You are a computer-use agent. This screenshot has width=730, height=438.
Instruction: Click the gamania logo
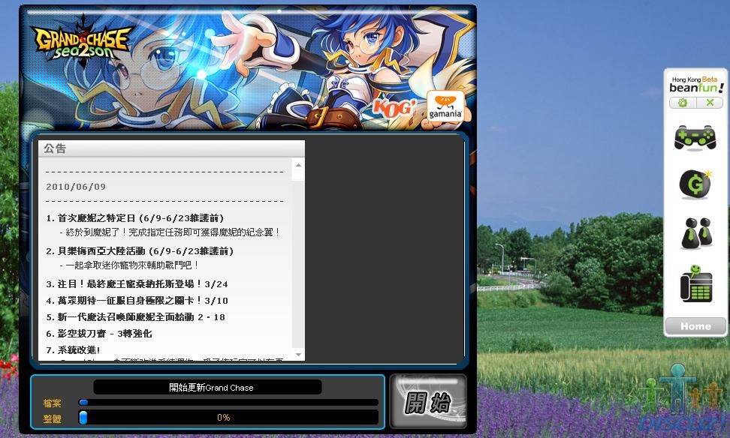click(x=445, y=107)
